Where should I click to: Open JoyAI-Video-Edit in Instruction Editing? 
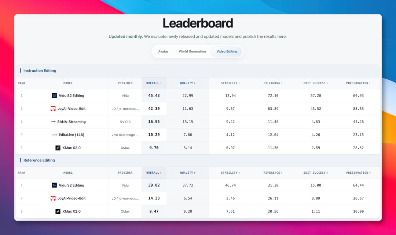click(71, 109)
